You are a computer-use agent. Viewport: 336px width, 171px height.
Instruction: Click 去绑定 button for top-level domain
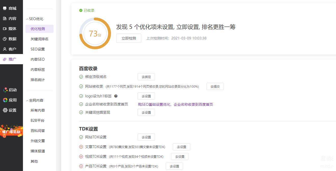pos(146,77)
